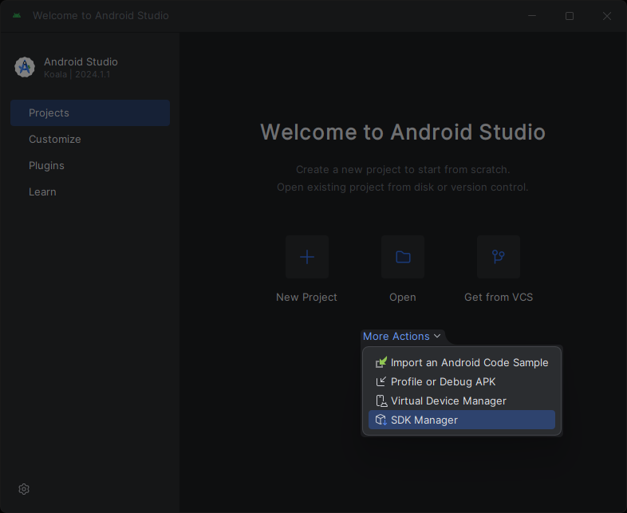627x513 pixels.
Task: Click 'Open existing project from disk' text
Action: tap(403, 187)
